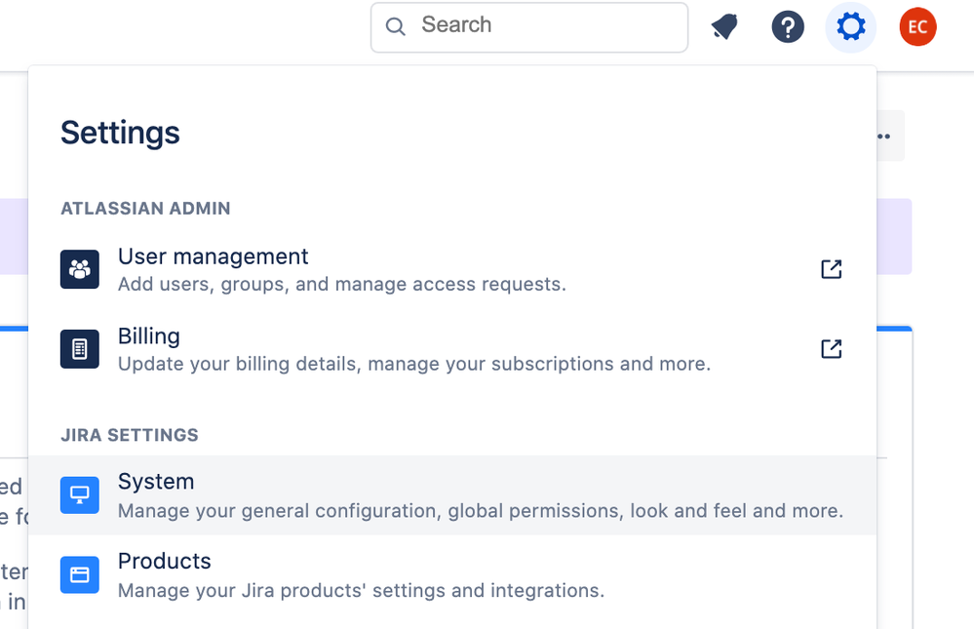
Task: Click the Settings heading
Action: (120, 133)
